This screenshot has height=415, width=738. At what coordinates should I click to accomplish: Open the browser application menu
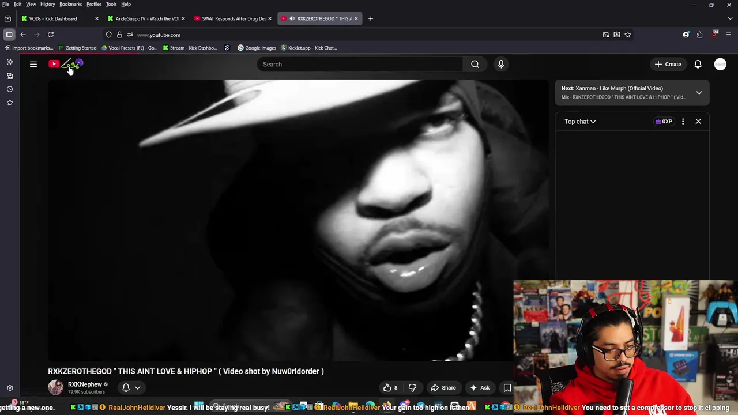729,35
